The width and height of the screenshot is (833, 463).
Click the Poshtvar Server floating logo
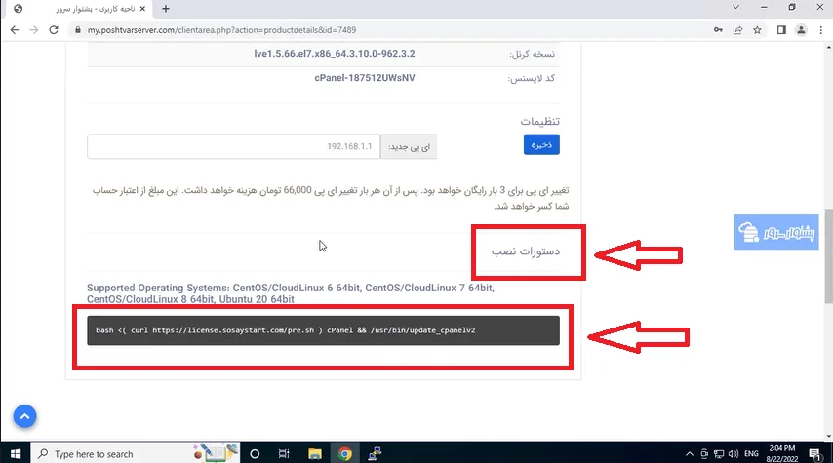[776, 232]
